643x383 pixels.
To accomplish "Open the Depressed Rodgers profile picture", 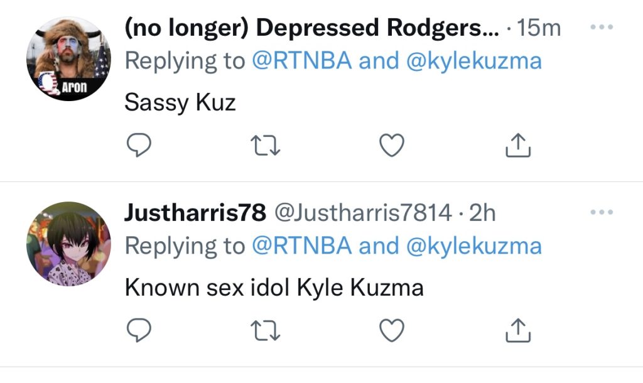I will click(x=68, y=58).
